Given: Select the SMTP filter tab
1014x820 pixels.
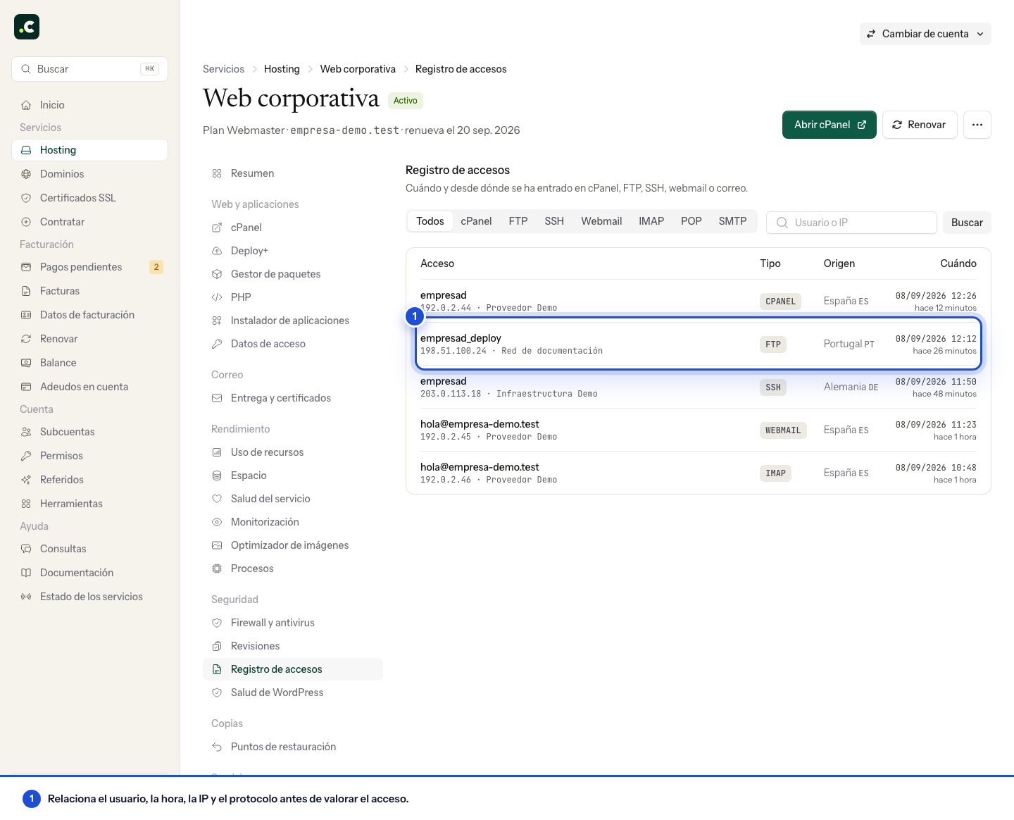Looking at the screenshot, I should coord(732,221).
